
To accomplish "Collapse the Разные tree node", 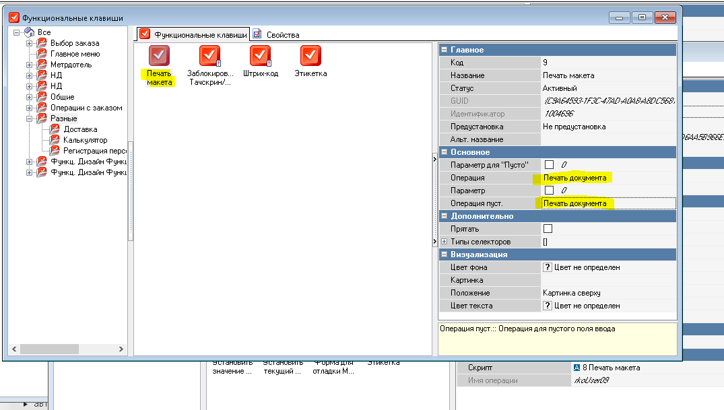I will (30, 118).
